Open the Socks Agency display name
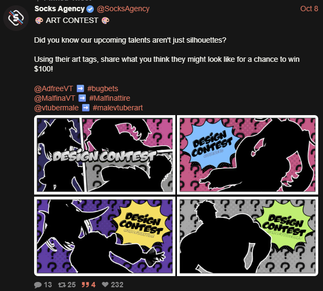The width and height of the screenshot is (323, 291). [x=60, y=9]
